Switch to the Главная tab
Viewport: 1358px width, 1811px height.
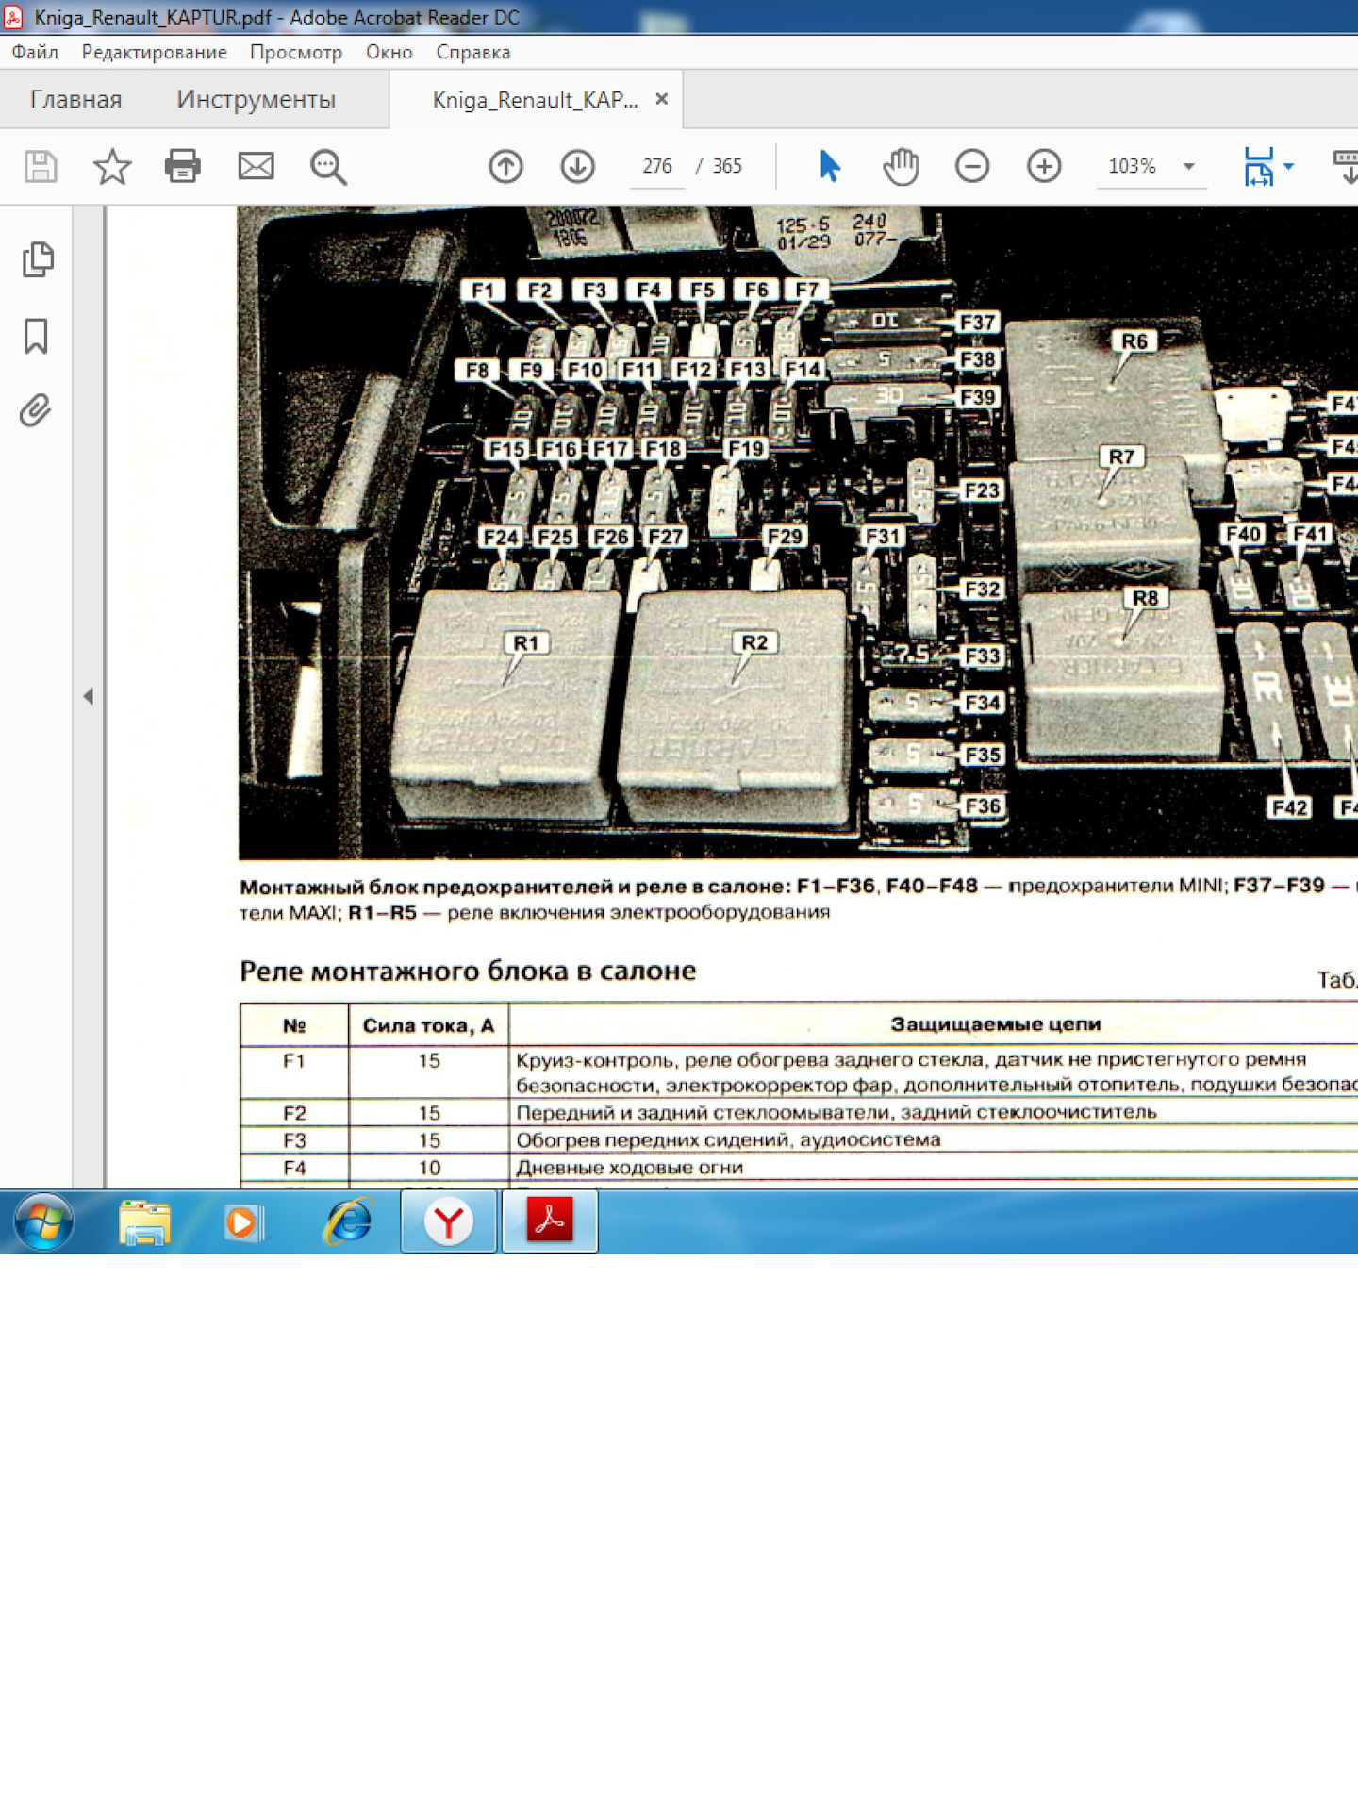75,99
